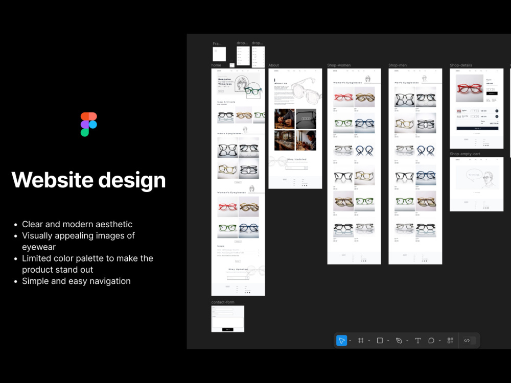511x383 pixels.
Task: Select the Frame tool
Action: [x=360, y=340]
